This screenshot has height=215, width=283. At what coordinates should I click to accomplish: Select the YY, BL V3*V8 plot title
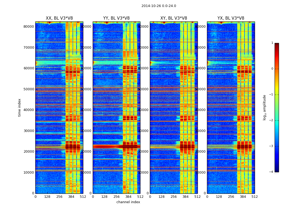116,18
